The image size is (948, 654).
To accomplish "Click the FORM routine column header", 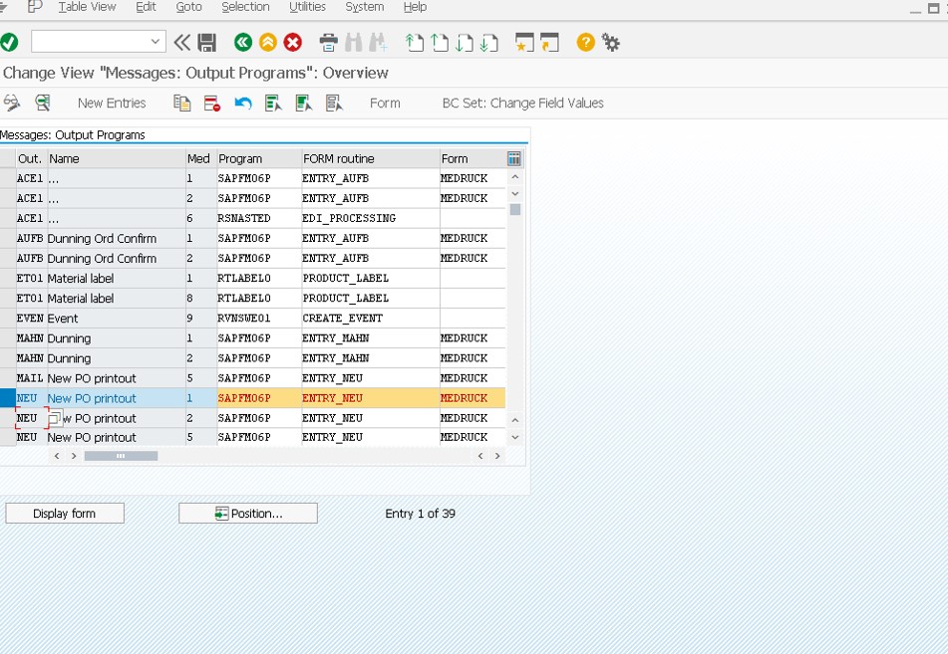I will [371, 159].
